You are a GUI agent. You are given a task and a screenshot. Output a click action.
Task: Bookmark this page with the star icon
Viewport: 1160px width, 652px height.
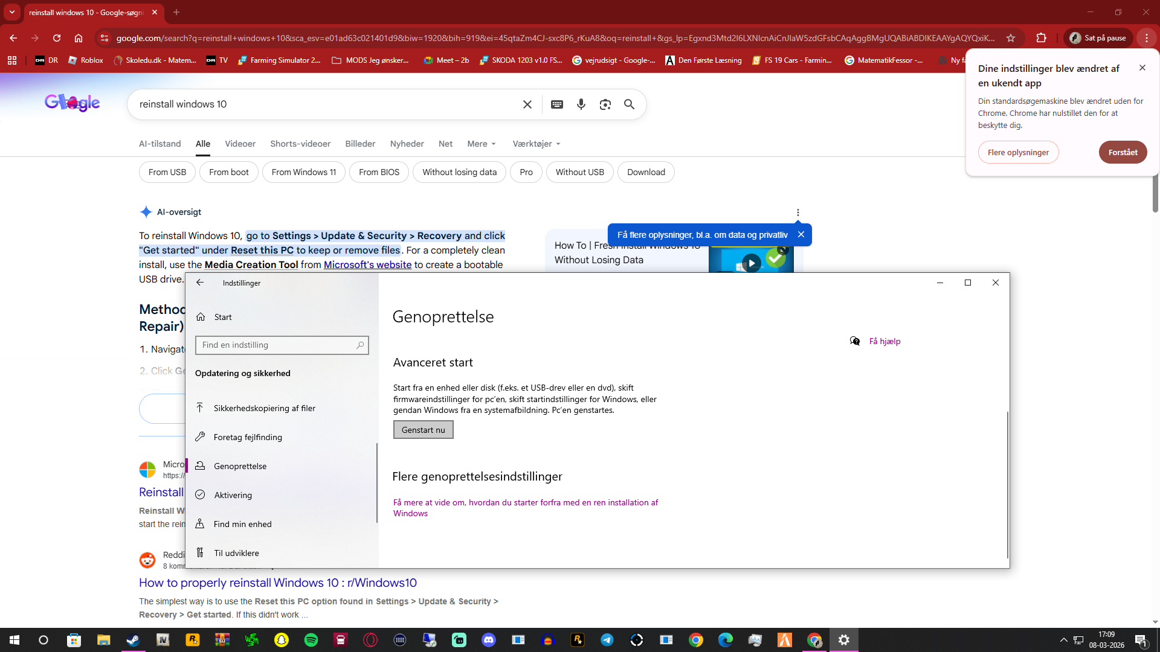pos(1011,38)
